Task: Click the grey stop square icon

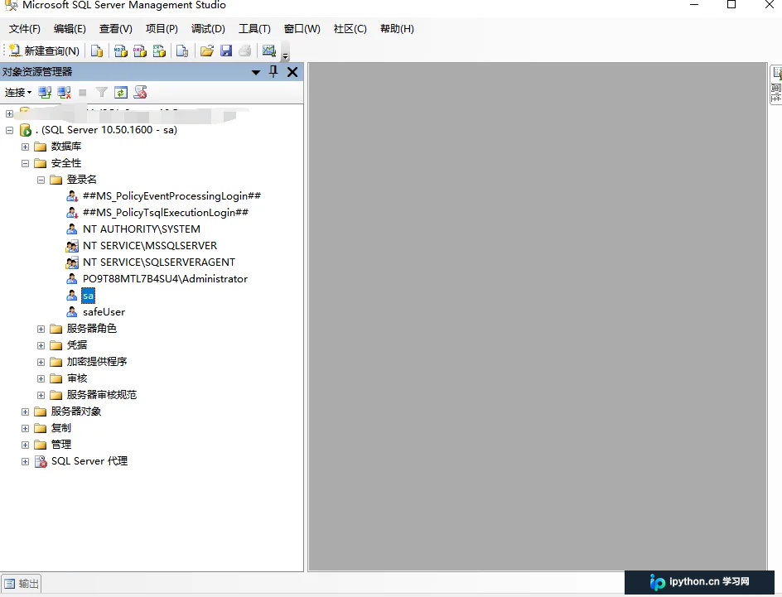Action: click(83, 93)
